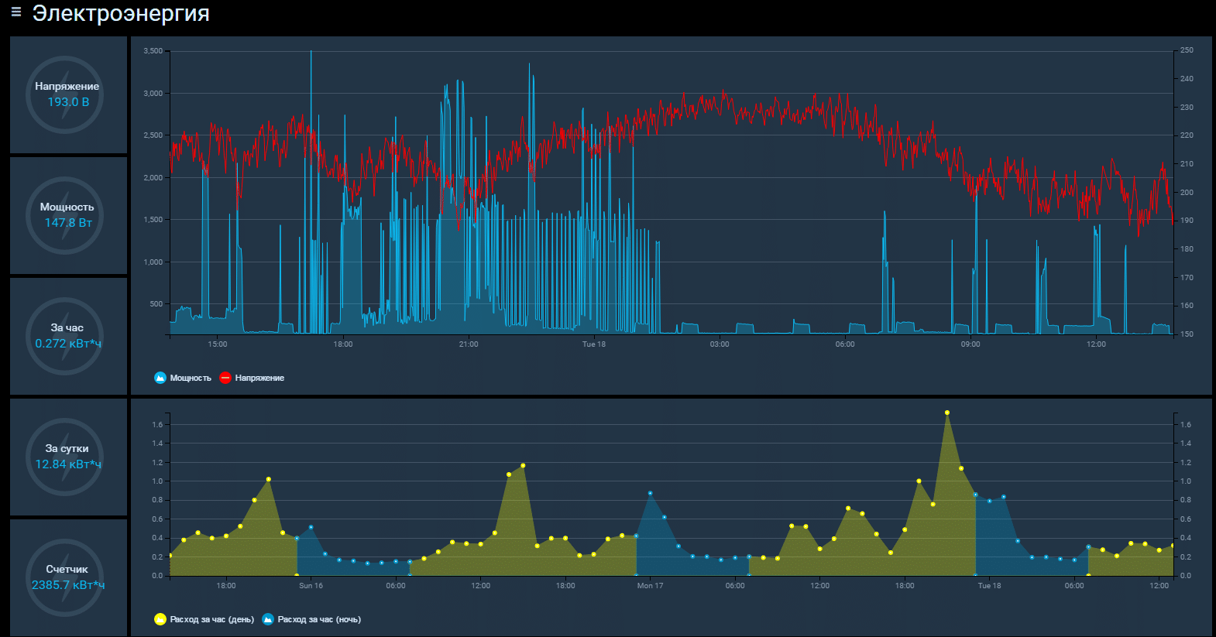
Task: Click the tallest power spike reaching 3,500
Action: pos(311,53)
